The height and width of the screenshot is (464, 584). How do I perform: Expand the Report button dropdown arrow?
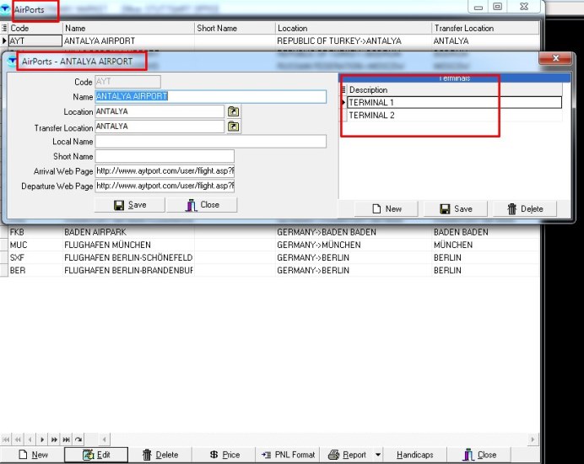(x=377, y=455)
